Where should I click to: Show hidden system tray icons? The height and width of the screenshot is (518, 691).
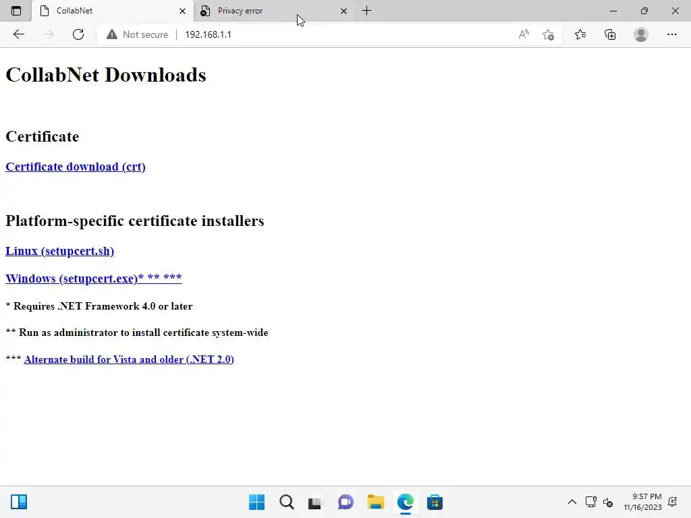(x=572, y=502)
